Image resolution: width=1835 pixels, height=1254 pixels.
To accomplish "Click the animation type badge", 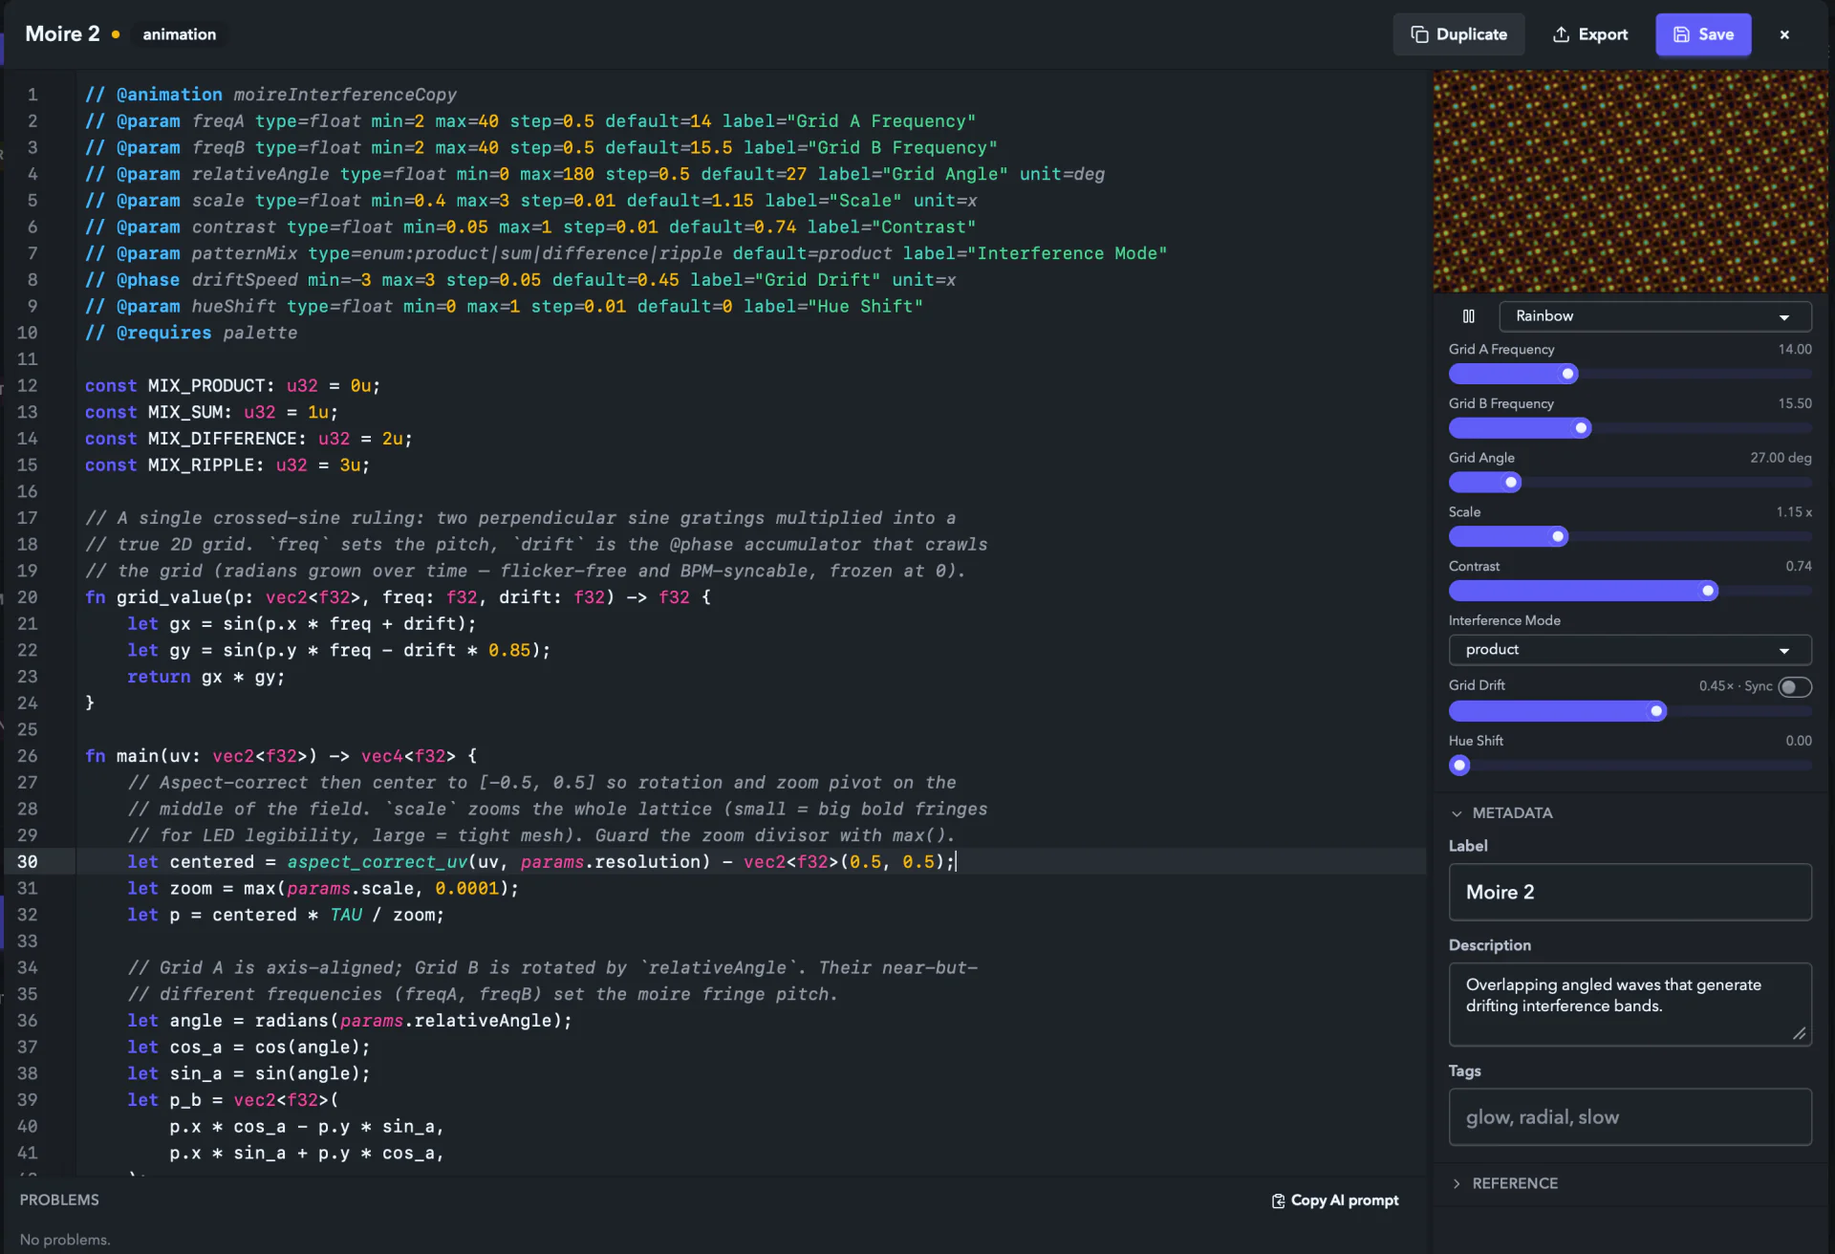I will tap(180, 34).
